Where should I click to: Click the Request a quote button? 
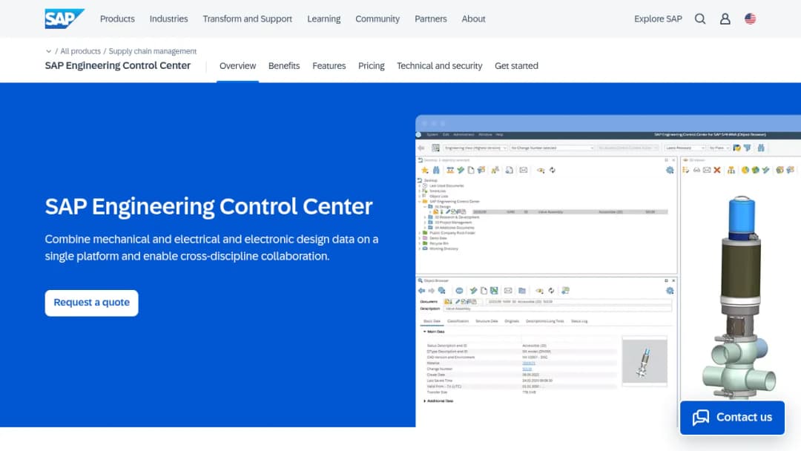91,303
